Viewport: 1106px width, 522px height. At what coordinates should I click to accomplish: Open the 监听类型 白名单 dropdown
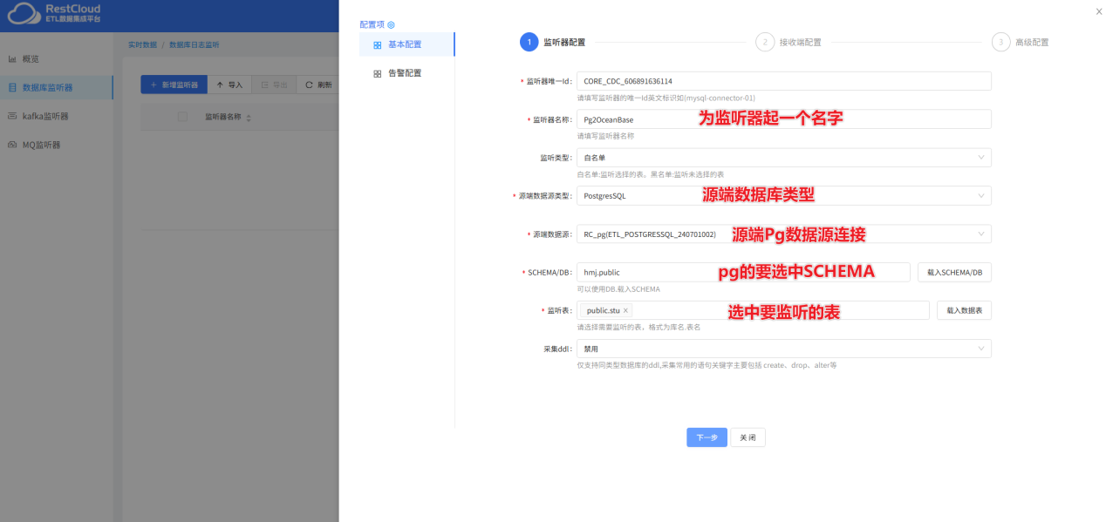point(784,158)
